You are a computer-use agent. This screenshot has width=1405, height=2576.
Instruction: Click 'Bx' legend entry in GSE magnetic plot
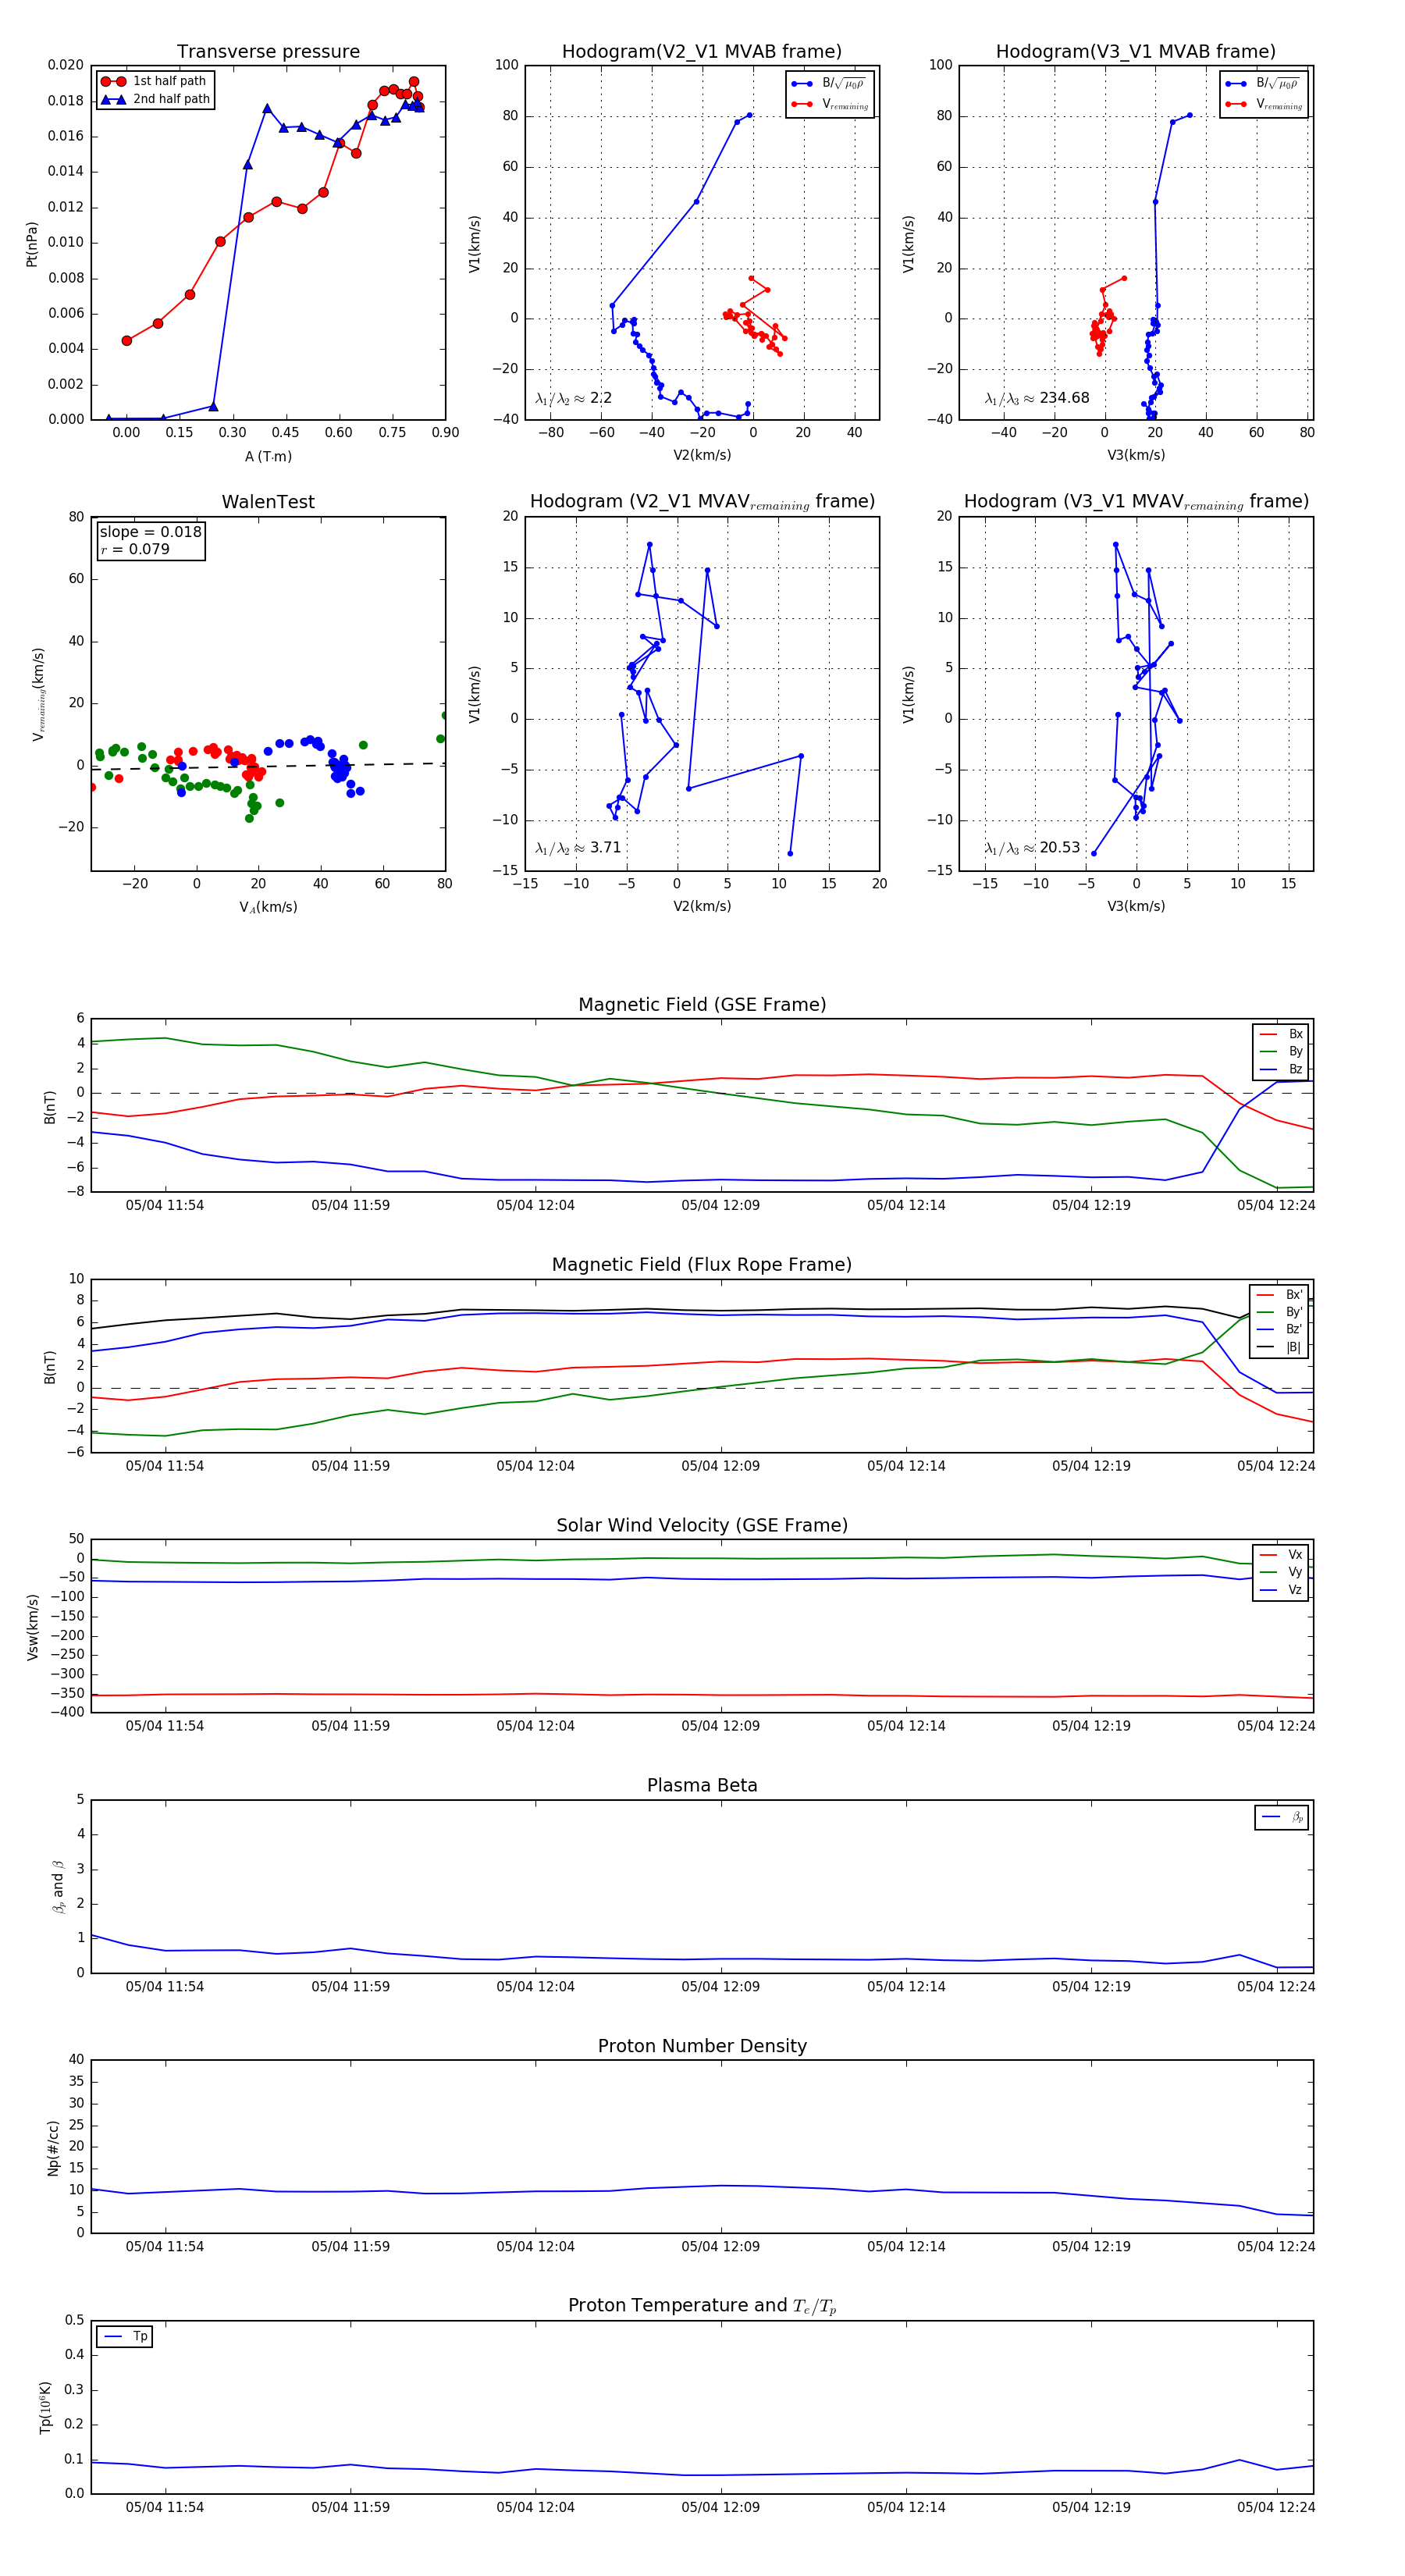tap(1281, 1034)
